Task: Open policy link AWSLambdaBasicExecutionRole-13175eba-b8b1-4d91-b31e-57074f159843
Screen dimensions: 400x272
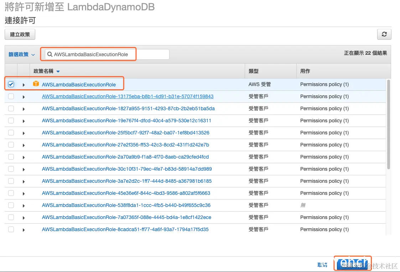Action: pyautogui.click(x=128, y=96)
